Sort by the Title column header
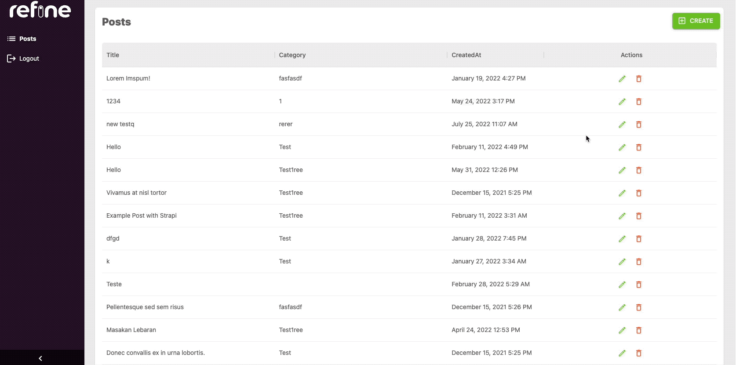This screenshot has height=365, width=736. (x=113, y=55)
